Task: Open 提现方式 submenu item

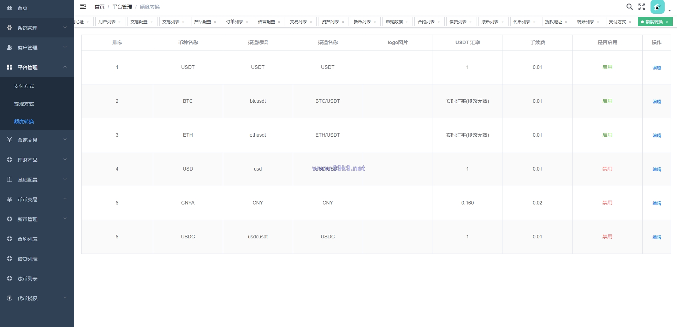Action: [x=37, y=104]
